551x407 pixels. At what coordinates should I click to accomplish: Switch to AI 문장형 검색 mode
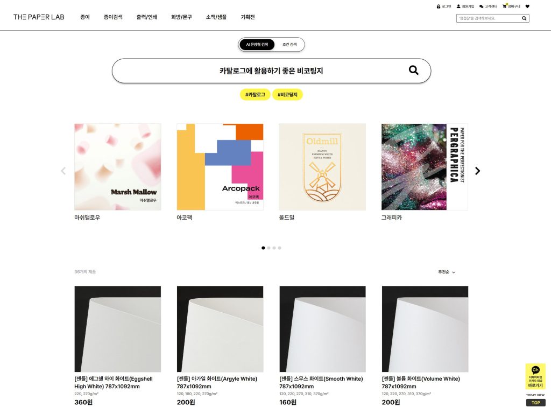click(x=257, y=45)
